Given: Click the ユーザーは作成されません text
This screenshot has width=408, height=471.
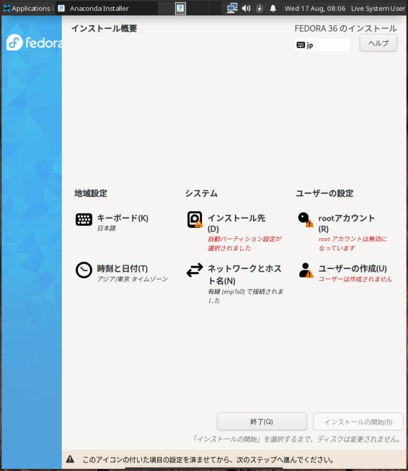Looking at the screenshot, I should [x=355, y=279].
